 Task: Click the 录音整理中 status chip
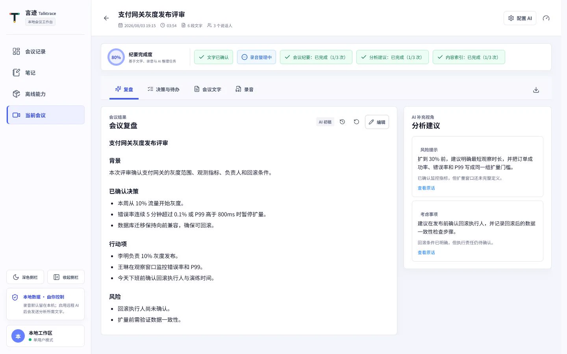(x=256, y=57)
